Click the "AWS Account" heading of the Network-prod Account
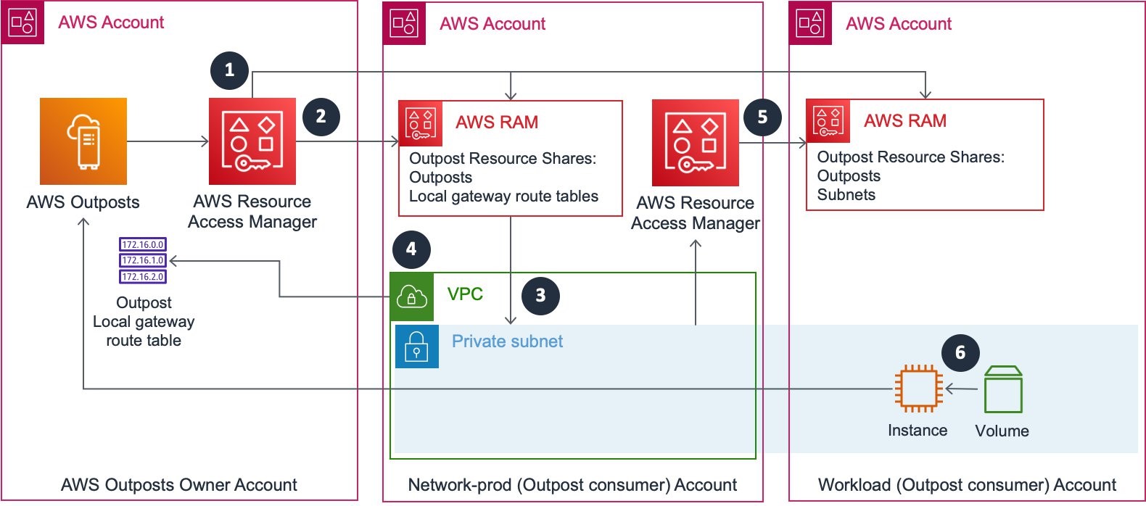This screenshot has height=506, width=1146. coord(492,24)
